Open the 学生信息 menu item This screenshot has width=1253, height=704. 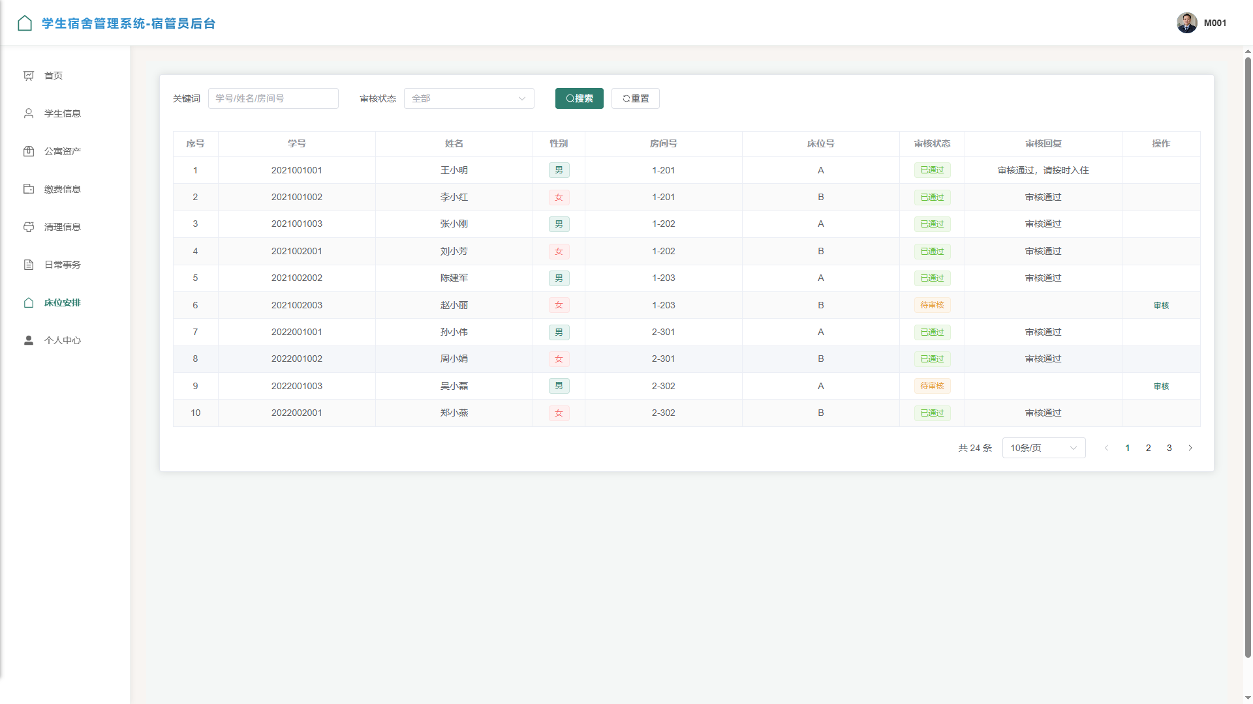point(65,113)
